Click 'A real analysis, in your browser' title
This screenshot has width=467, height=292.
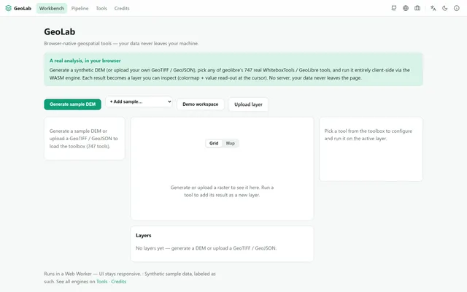pos(85,61)
